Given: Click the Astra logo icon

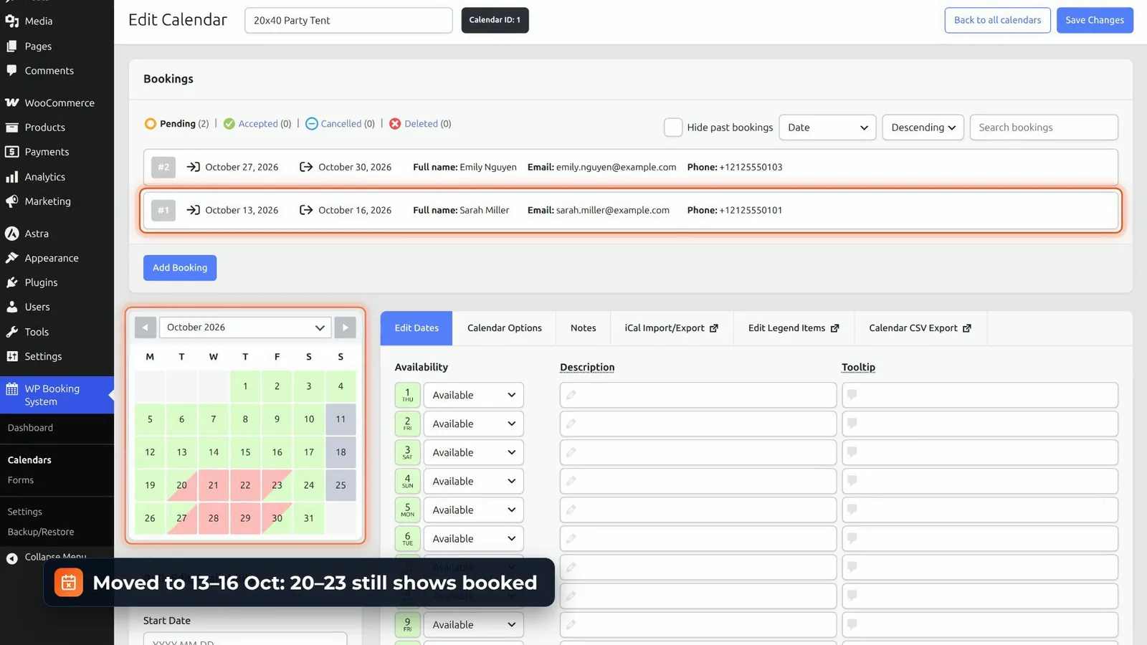Looking at the screenshot, I should tap(12, 234).
